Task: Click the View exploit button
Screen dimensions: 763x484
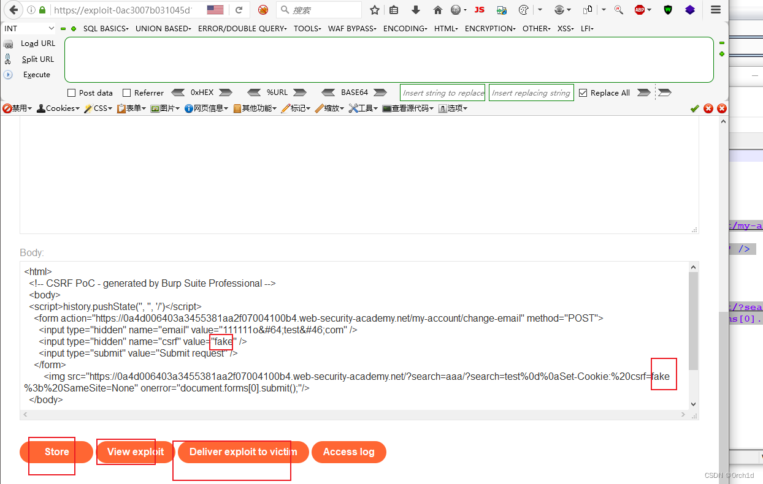Action: point(136,452)
